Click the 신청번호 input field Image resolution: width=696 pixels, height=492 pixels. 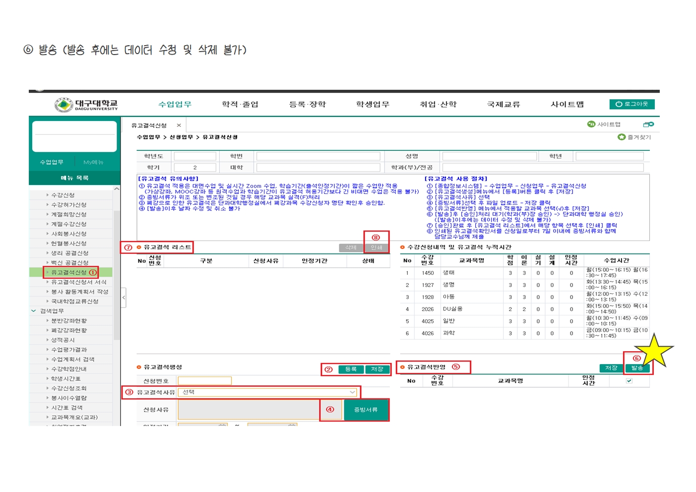(208, 381)
